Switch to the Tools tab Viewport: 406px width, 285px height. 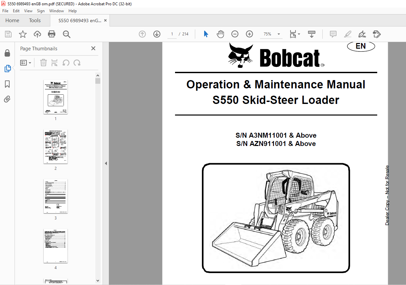(35, 21)
